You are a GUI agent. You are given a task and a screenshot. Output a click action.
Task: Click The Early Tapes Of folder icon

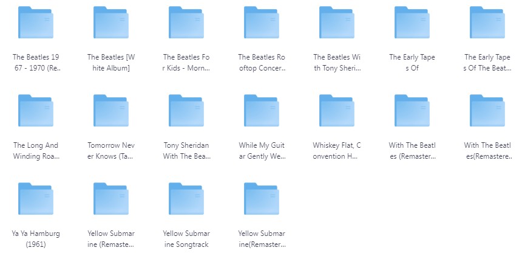[x=412, y=22]
